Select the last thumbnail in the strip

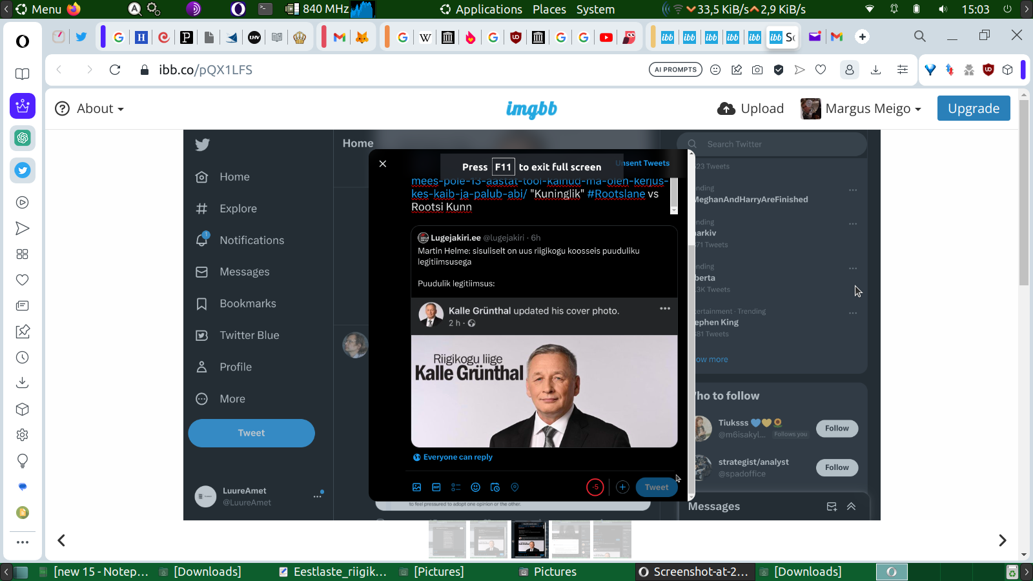click(x=612, y=539)
